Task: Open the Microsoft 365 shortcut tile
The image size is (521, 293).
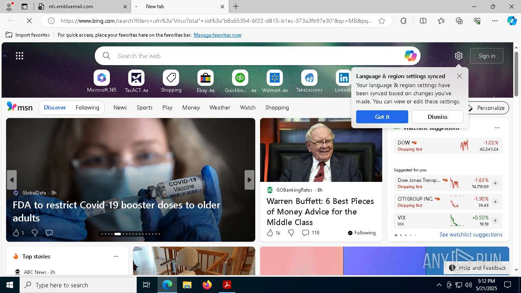Action: pyautogui.click(x=102, y=81)
